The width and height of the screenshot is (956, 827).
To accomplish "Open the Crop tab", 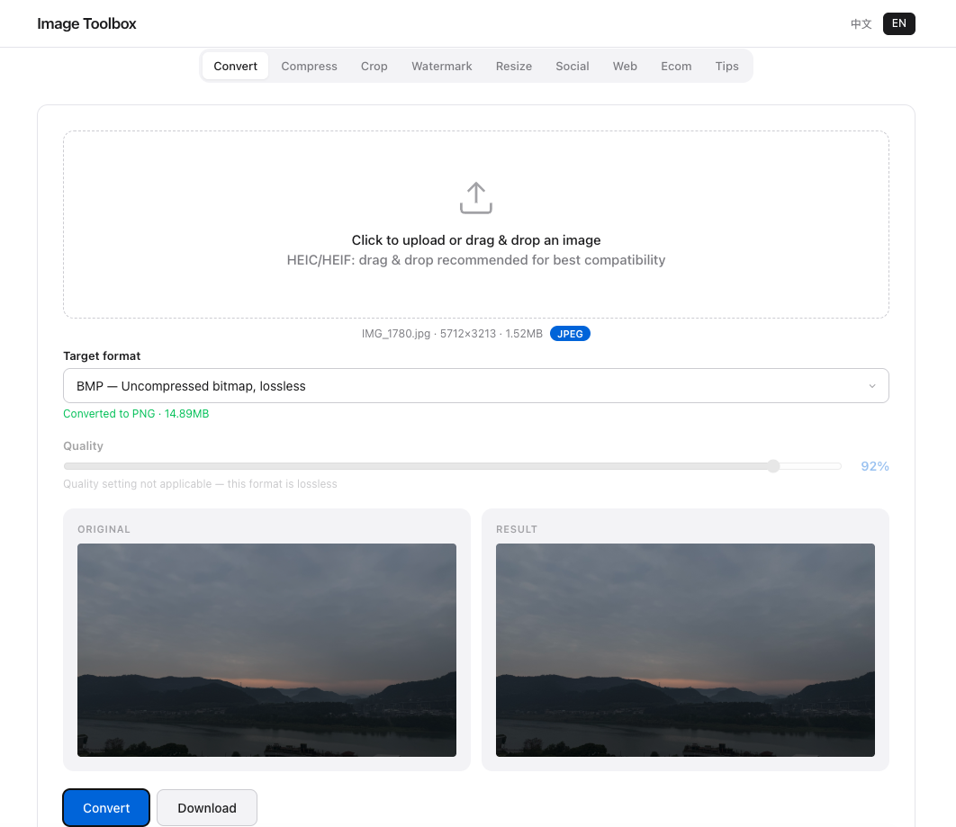I will (374, 66).
